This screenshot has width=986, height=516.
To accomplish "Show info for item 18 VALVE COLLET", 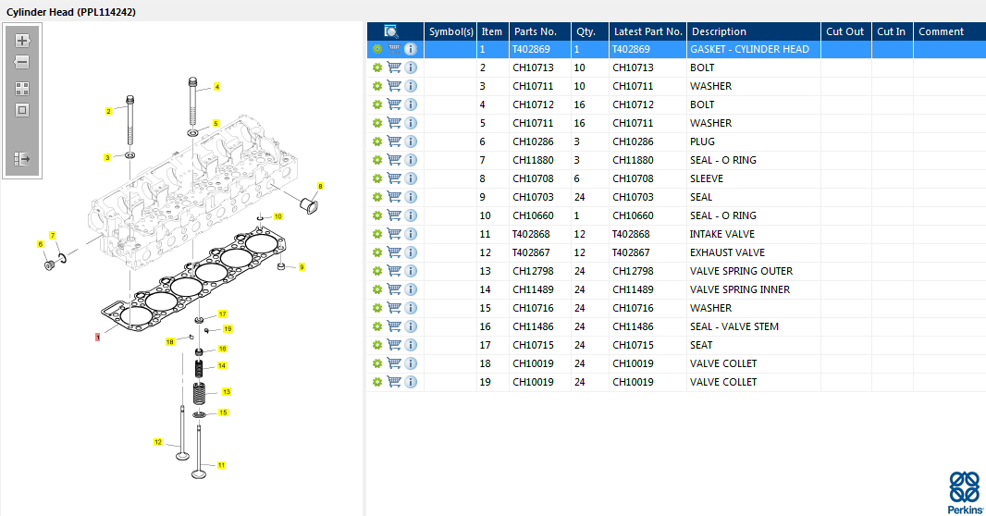I will 411,363.
